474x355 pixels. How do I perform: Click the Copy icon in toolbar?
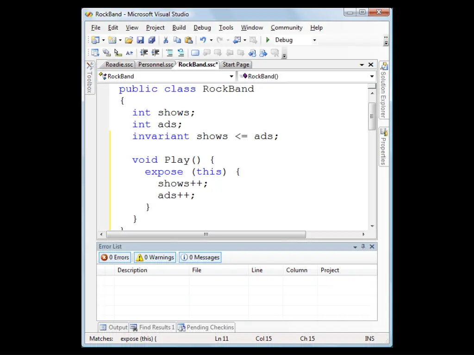(177, 40)
